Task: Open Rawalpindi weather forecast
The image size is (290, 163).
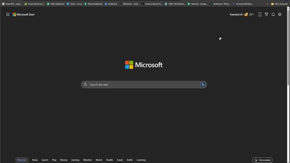Action: 242,14
